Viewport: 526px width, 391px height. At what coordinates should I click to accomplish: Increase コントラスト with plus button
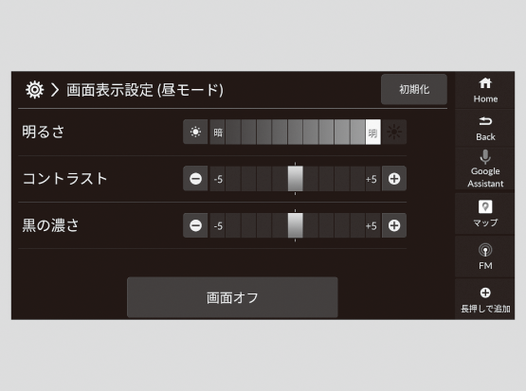tap(394, 179)
